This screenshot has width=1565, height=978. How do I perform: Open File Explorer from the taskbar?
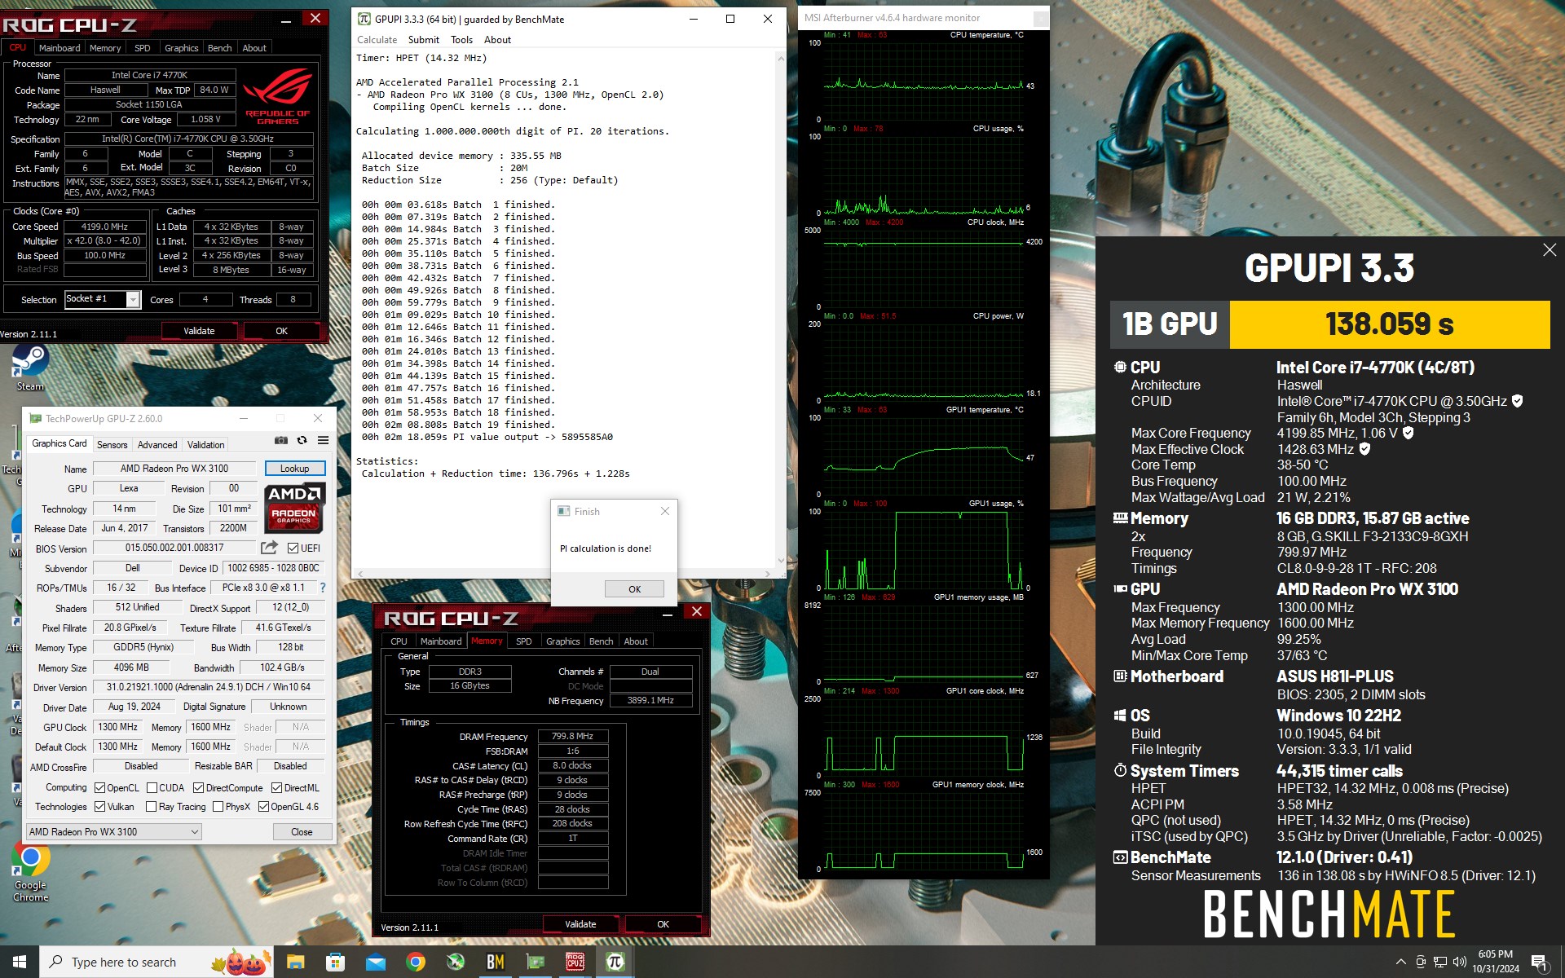(295, 963)
